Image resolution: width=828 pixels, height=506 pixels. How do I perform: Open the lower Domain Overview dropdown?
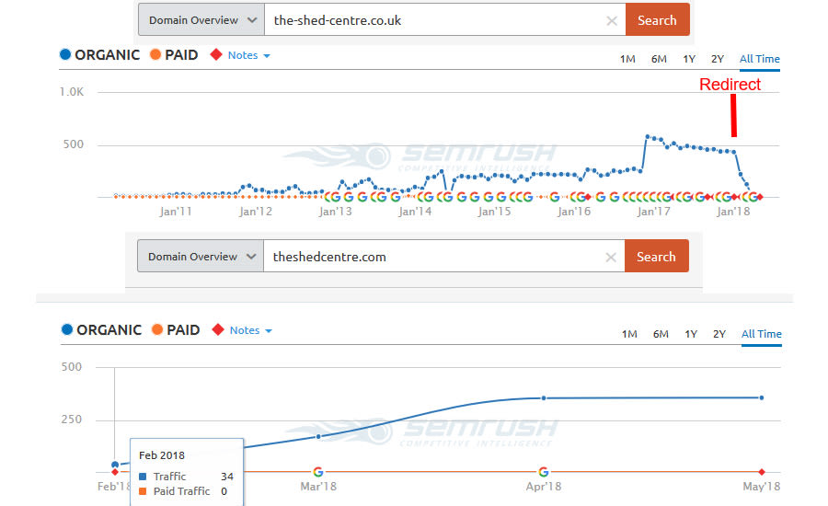(x=201, y=256)
